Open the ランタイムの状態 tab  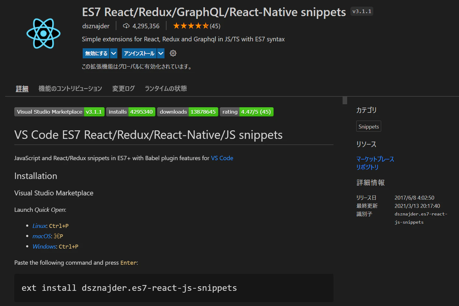pyautogui.click(x=166, y=88)
